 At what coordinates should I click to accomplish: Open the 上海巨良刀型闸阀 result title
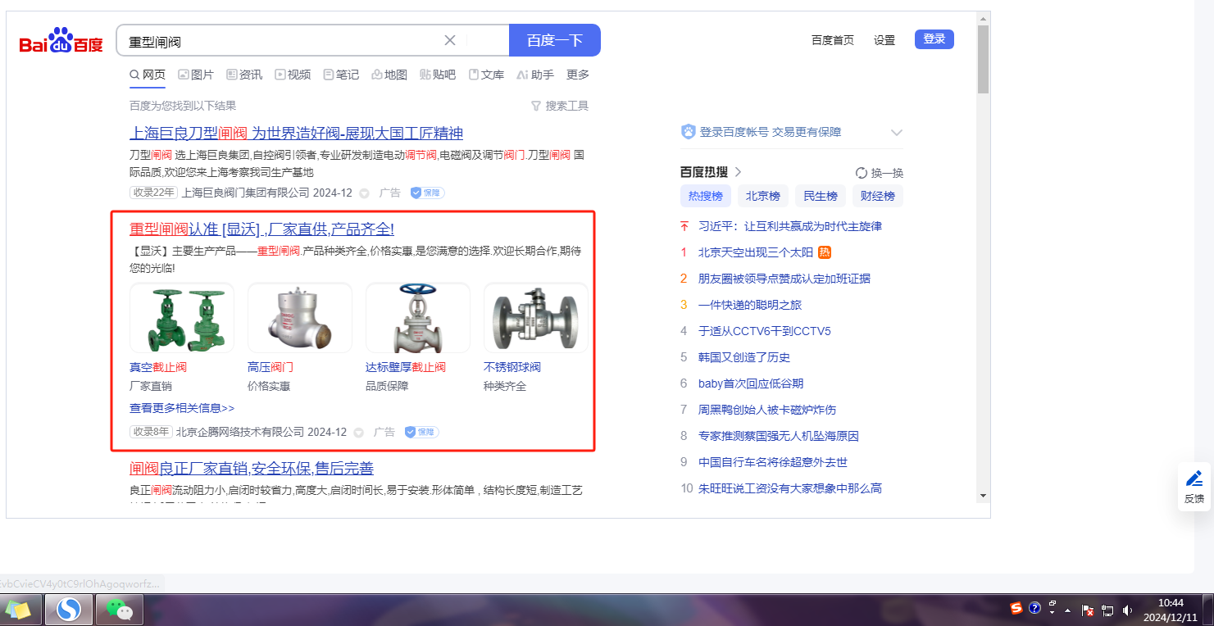pyautogui.click(x=297, y=134)
